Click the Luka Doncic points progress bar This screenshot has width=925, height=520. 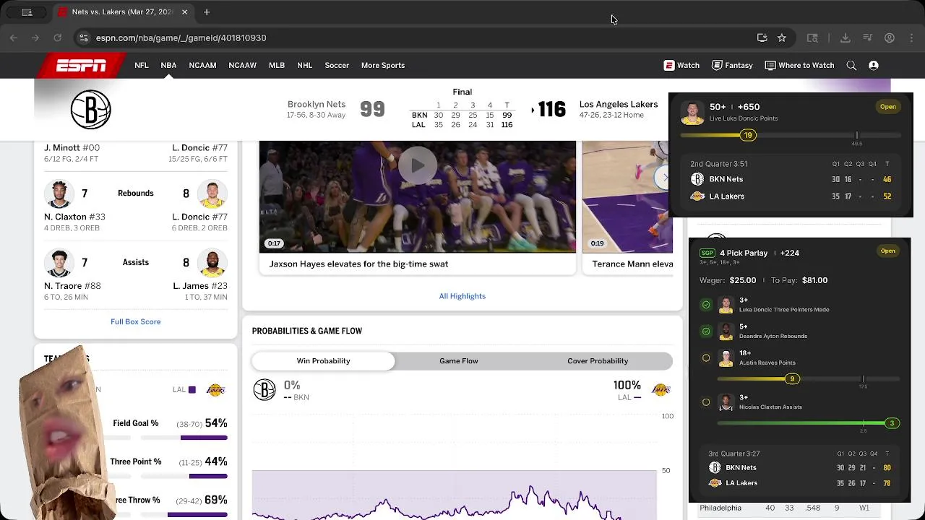click(x=791, y=135)
